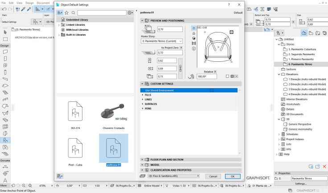The image size is (328, 193).
Task: Click the OK button
Action: click(x=233, y=176)
